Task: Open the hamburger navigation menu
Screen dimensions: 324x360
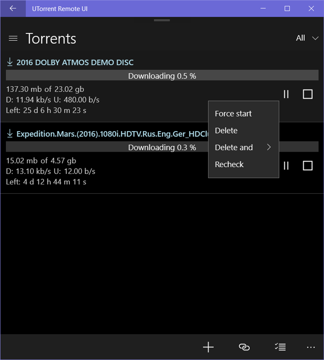Action: tap(13, 38)
